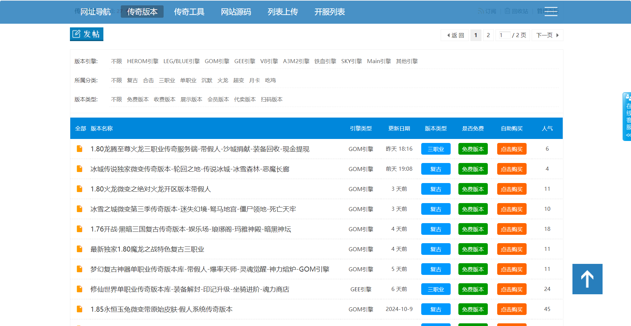Image resolution: width=631 pixels, height=326 pixels.
Task: Filter by GOM引擎 engine type
Action: pyautogui.click(x=217, y=61)
